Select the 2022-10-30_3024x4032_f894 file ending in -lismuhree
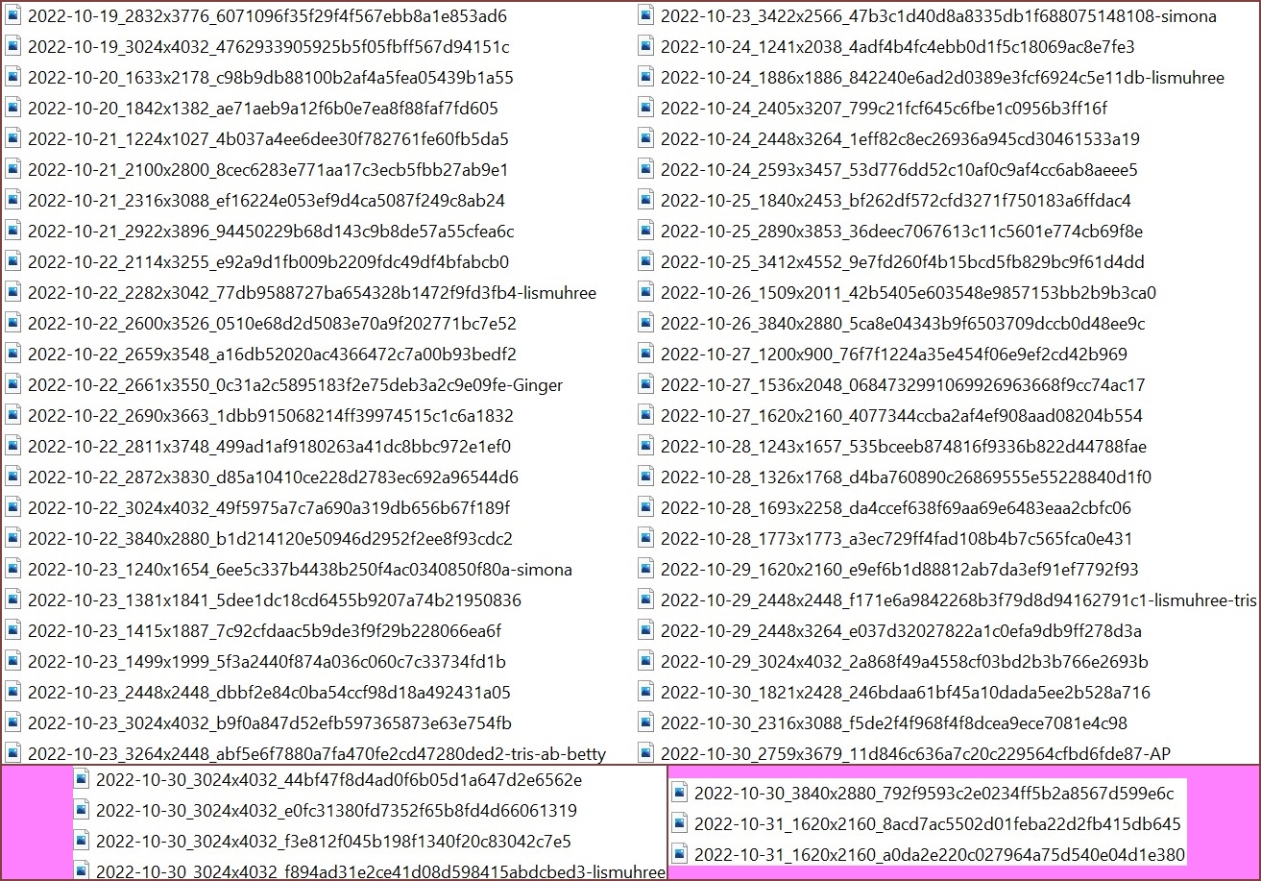Screen dimensions: 1261x881 (x=379, y=871)
